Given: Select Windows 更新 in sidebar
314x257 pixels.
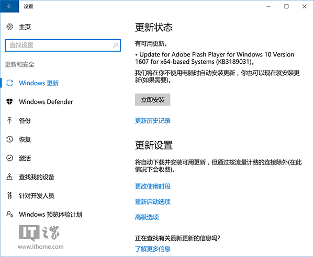Looking at the screenshot, I should (x=39, y=83).
